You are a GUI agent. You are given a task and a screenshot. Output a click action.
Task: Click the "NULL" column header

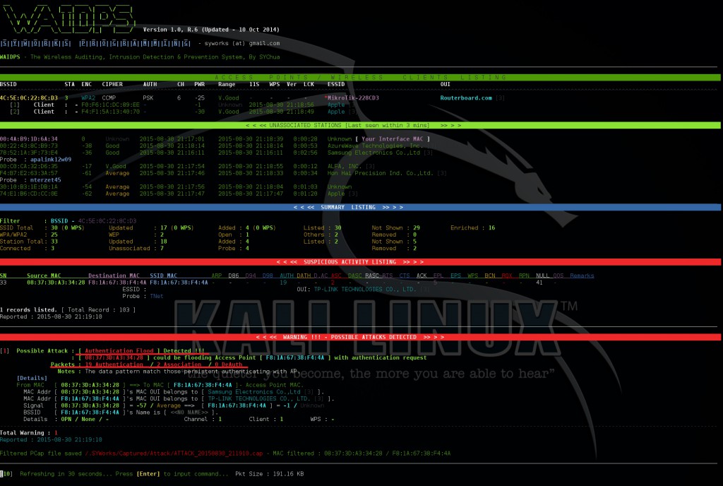(543, 275)
